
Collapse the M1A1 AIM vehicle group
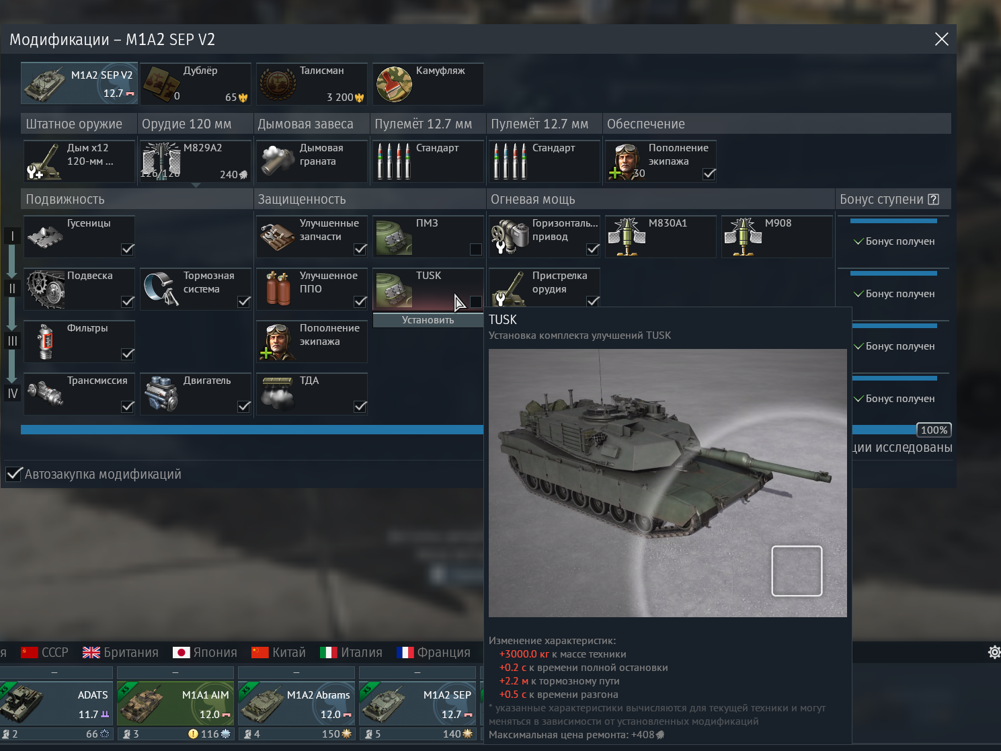point(175,672)
